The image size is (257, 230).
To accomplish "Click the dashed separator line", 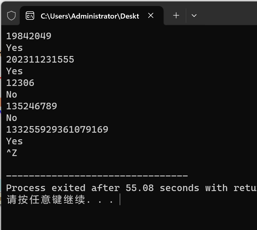I will 97,176.
